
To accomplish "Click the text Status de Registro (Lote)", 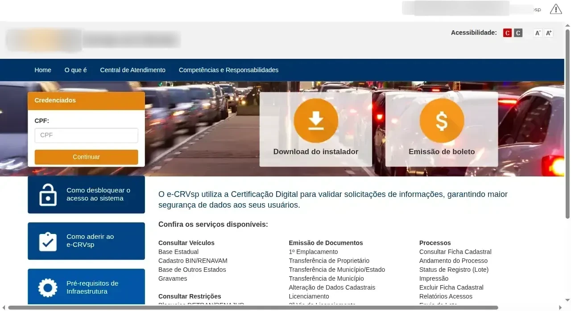I will click(454, 270).
